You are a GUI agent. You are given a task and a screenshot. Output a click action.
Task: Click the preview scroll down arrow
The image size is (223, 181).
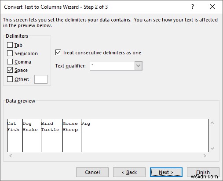212,149
